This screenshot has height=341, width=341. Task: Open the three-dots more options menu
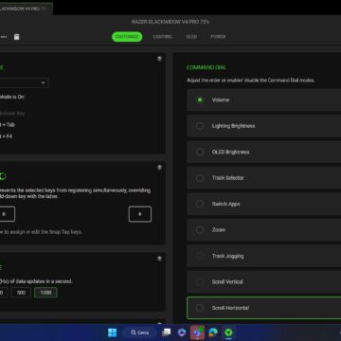4,37
